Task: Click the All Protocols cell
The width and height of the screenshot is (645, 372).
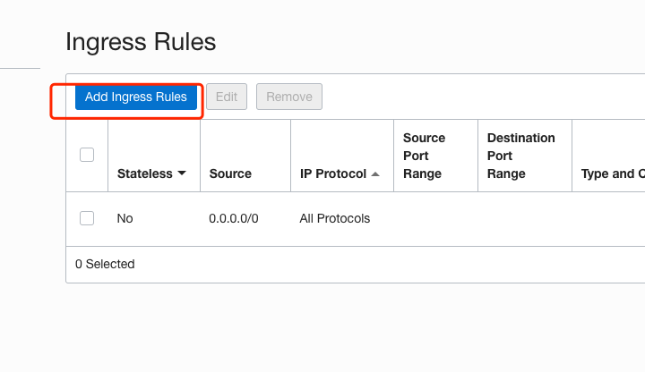Action: pyautogui.click(x=334, y=218)
